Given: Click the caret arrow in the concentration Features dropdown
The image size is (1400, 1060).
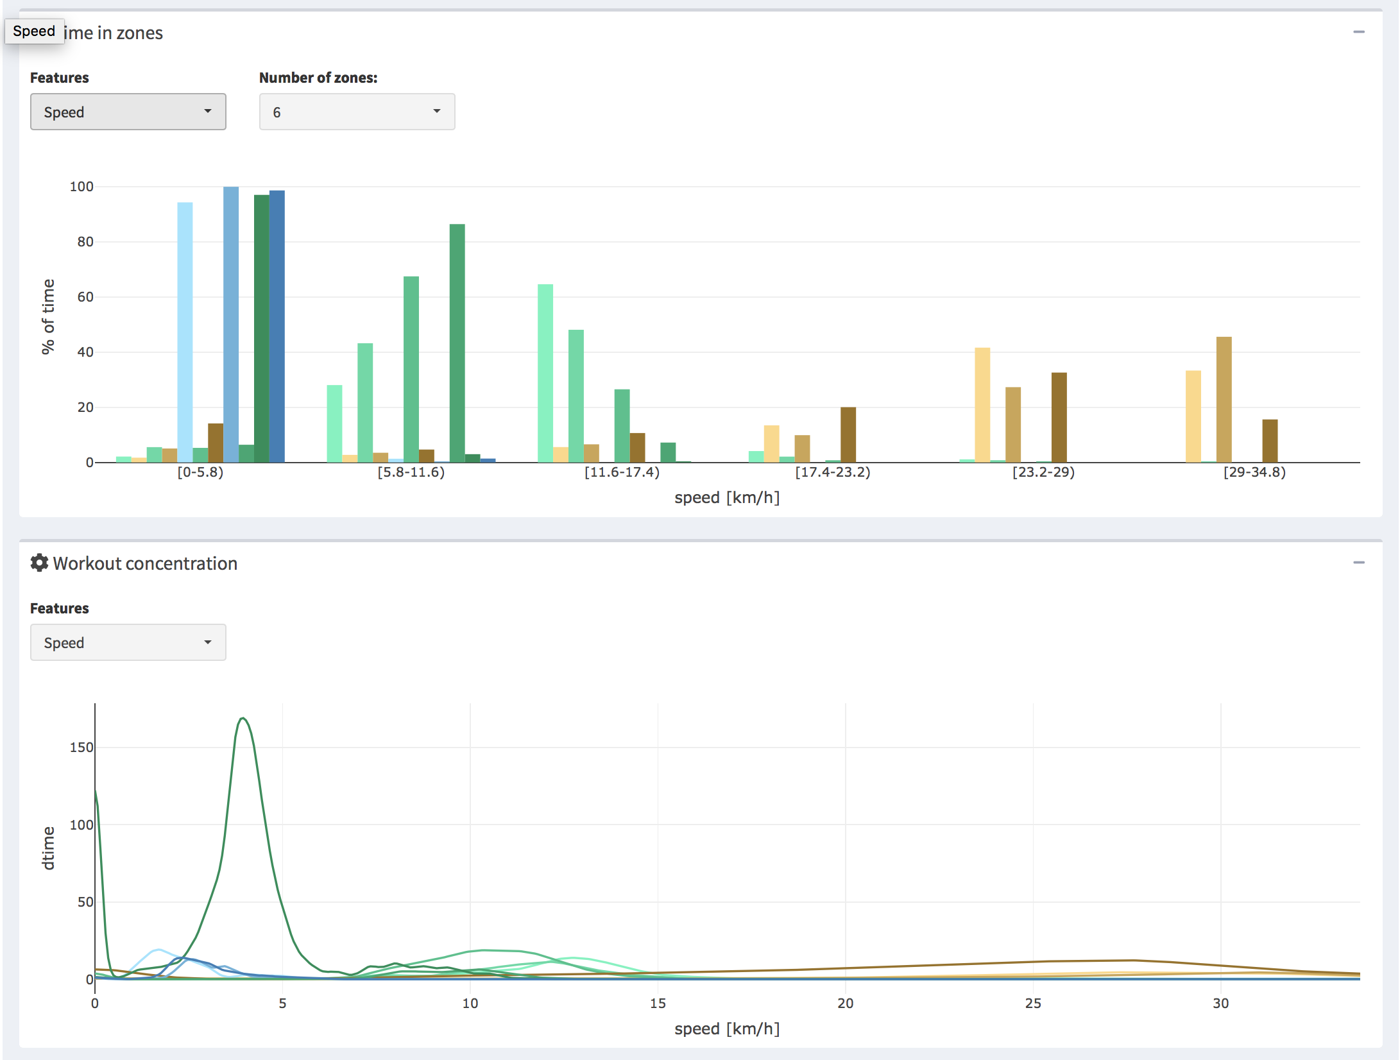Looking at the screenshot, I should pos(207,642).
